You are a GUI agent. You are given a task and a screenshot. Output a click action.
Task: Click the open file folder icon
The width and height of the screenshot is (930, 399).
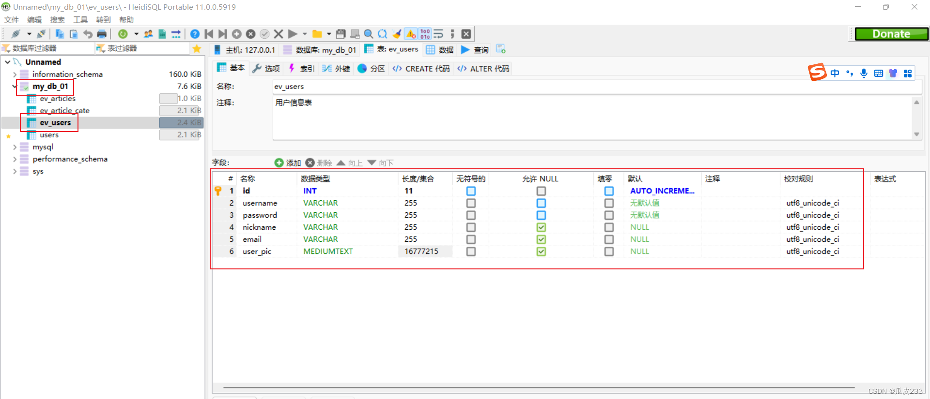pos(317,34)
